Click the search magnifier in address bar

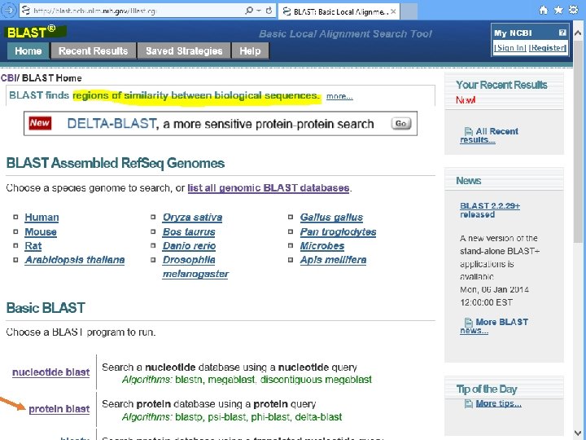pyautogui.click(x=249, y=11)
